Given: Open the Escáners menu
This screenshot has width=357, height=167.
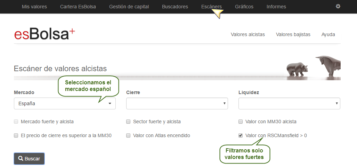Looking at the screenshot, I should coord(211,7).
